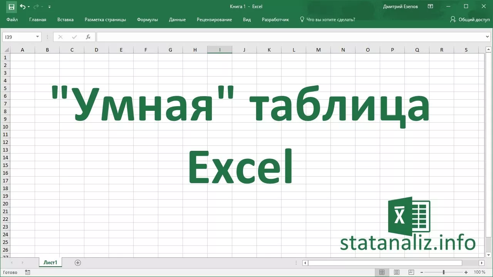Image resolution: width=493 pixels, height=277 pixels.
Task: Click horizontal scrollbar left arrow
Action: (x=305, y=263)
